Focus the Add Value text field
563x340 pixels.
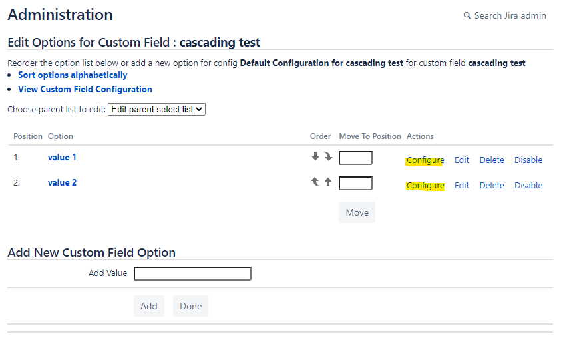pyautogui.click(x=192, y=273)
